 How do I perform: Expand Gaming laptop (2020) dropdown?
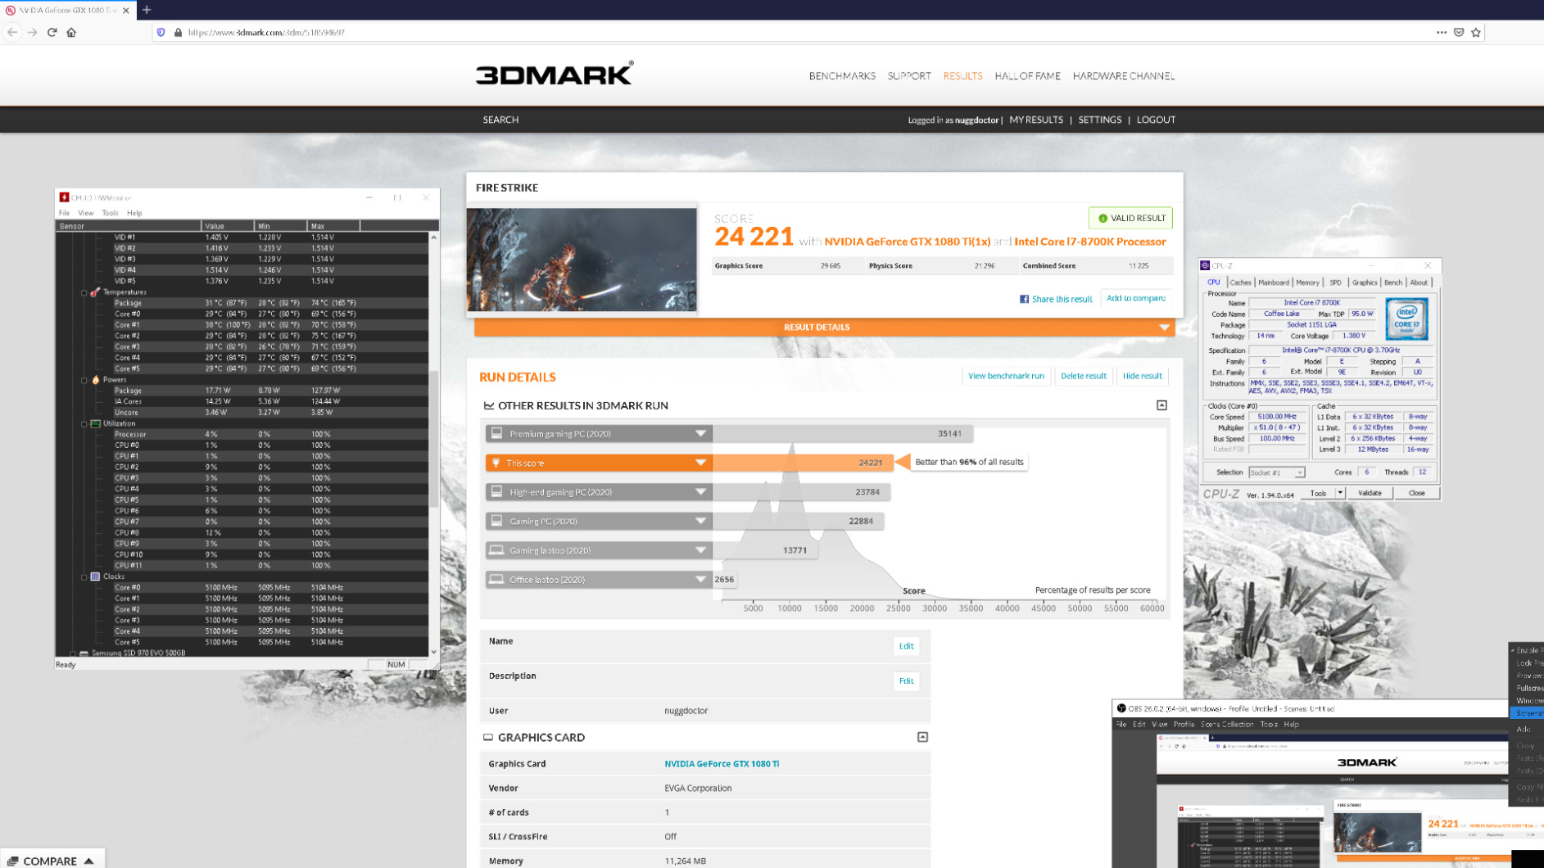click(700, 550)
